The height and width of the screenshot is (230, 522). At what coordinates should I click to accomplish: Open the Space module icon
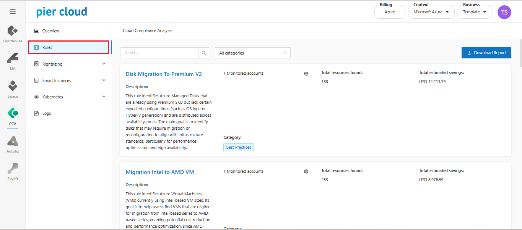pyautogui.click(x=13, y=86)
